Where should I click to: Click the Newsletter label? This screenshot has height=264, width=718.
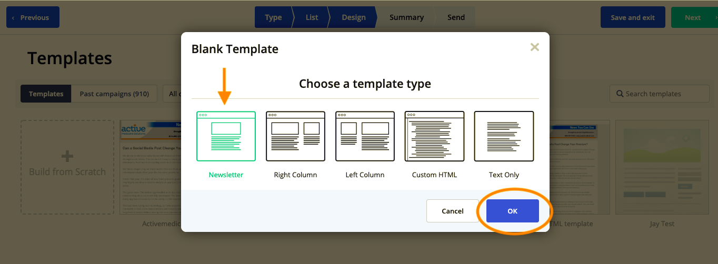point(226,175)
